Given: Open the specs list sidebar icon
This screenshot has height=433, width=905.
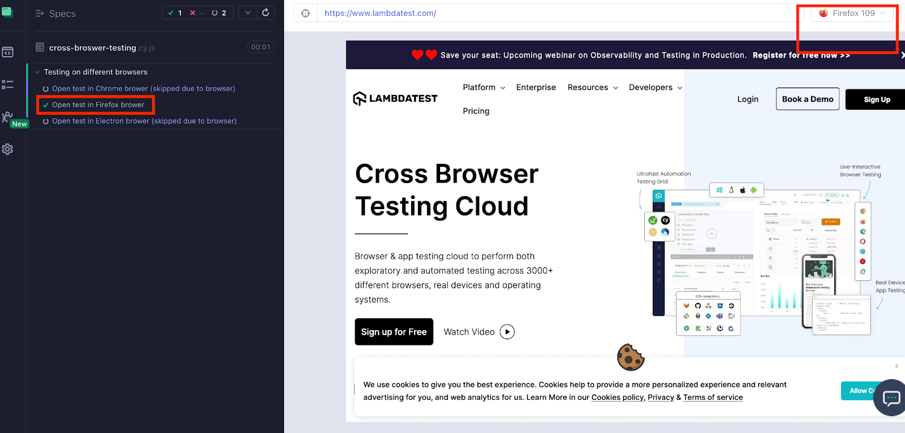Looking at the screenshot, I should [x=7, y=52].
